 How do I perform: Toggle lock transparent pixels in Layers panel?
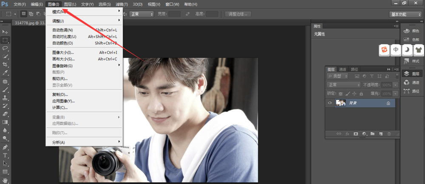[340, 93]
